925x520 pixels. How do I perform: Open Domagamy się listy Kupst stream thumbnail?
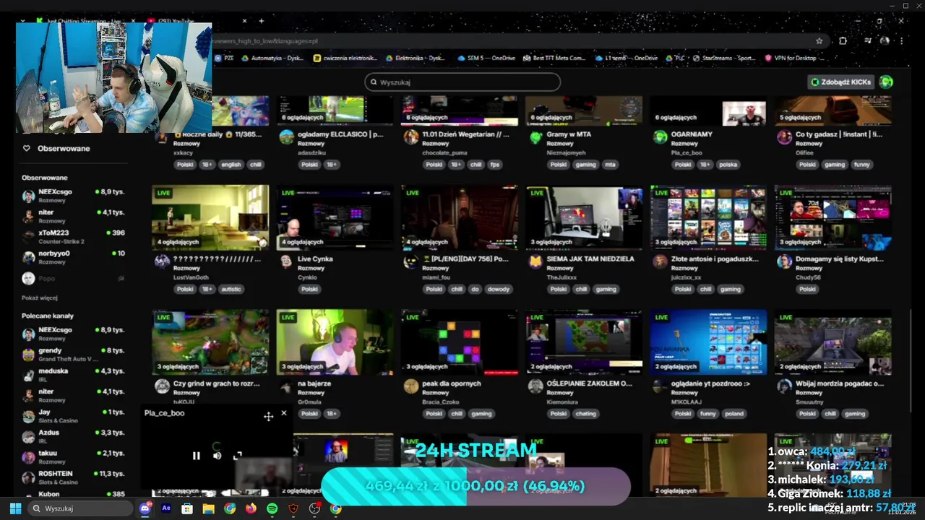pos(832,217)
